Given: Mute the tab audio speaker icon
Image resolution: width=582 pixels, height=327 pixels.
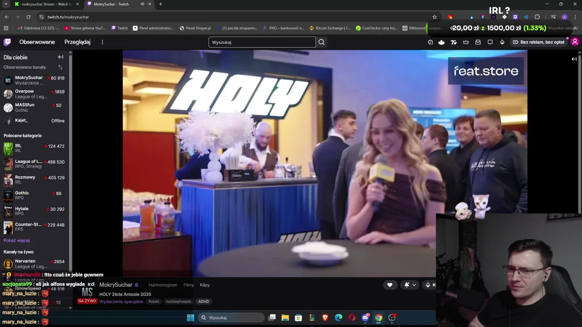Looking at the screenshot, I should 142,4.
